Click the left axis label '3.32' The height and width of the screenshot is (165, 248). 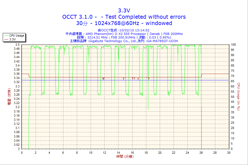tap(17, 82)
